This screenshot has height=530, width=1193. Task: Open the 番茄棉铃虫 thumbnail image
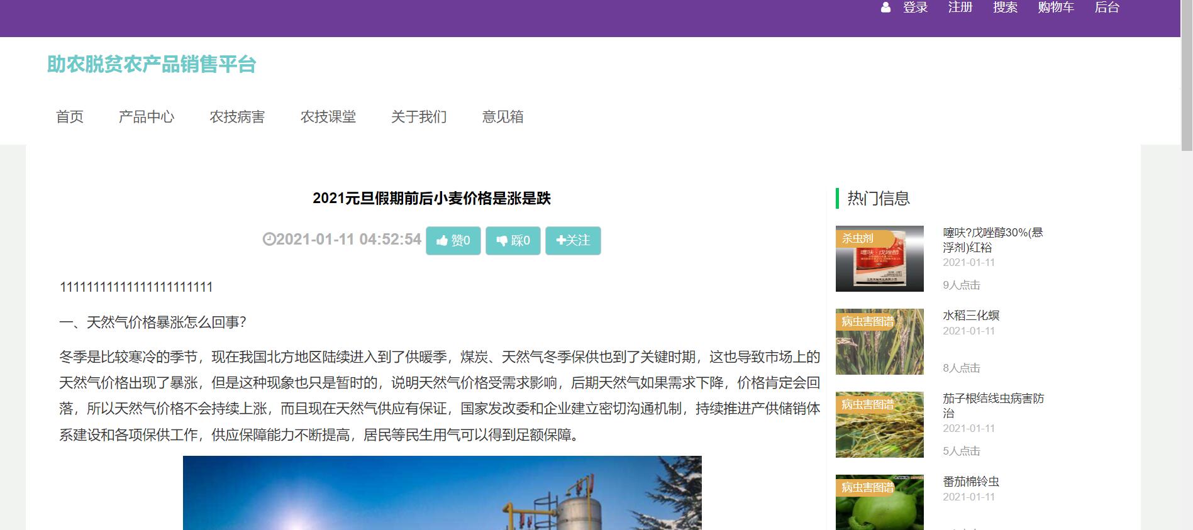coord(879,502)
